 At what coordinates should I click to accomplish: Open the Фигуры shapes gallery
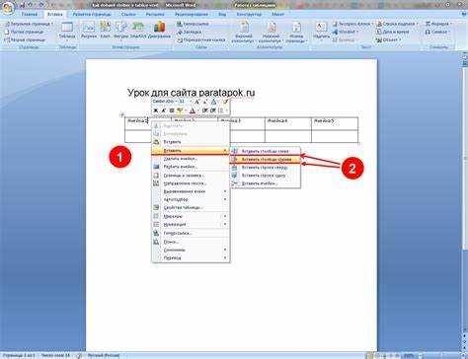click(120, 31)
